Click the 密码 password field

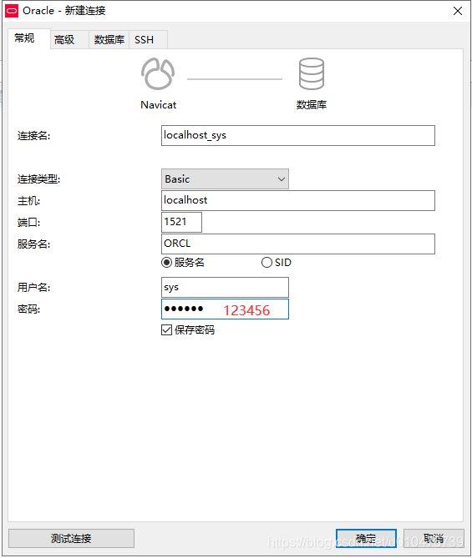(x=225, y=309)
